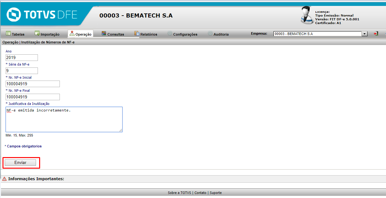Click the TOTVS DFE logo
Screen dimensions: 386x198
pyautogui.click(x=42, y=15)
